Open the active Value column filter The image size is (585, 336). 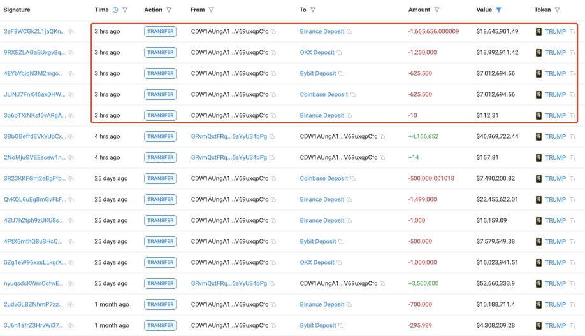(498, 10)
